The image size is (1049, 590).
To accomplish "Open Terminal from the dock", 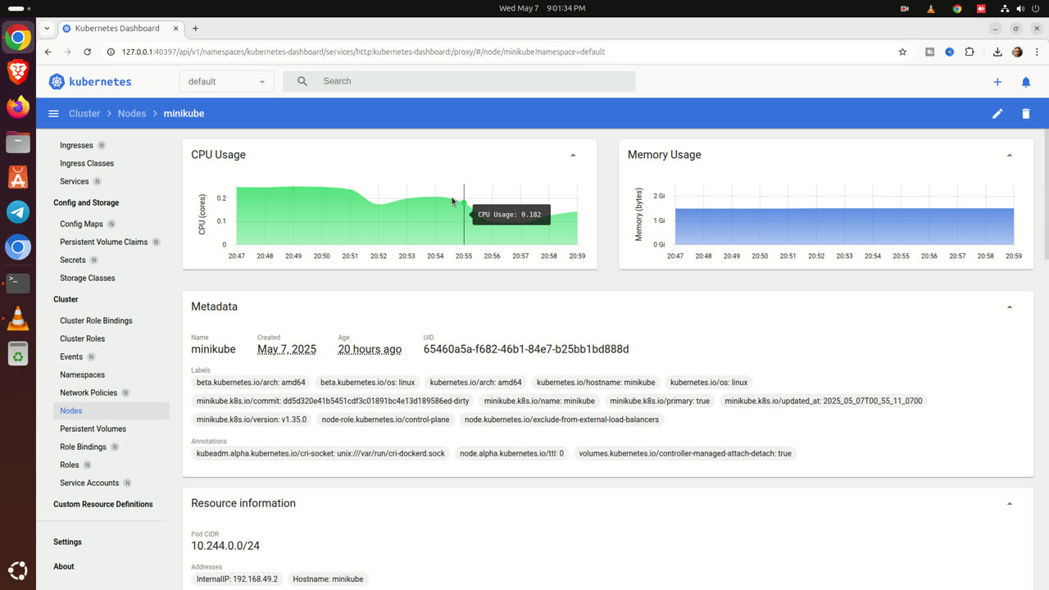I will pos(18,283).
